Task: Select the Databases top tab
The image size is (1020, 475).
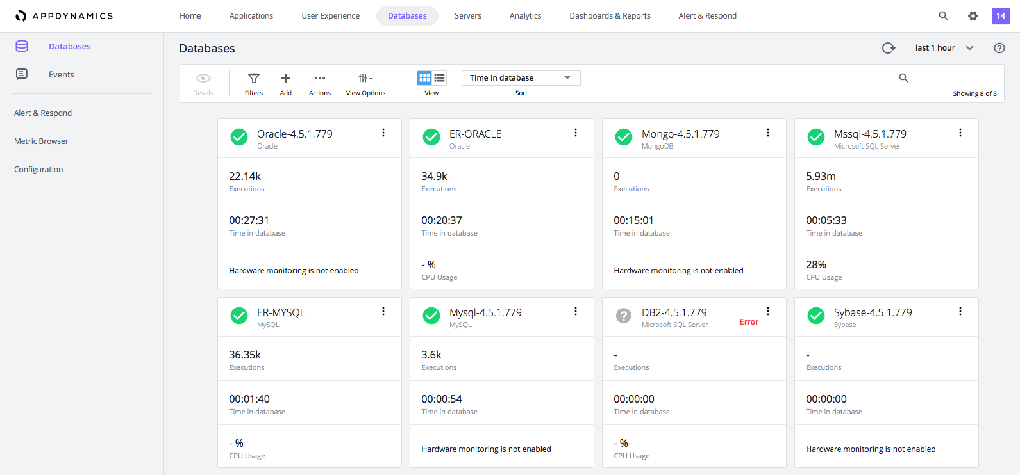Action: pos(407,16)
